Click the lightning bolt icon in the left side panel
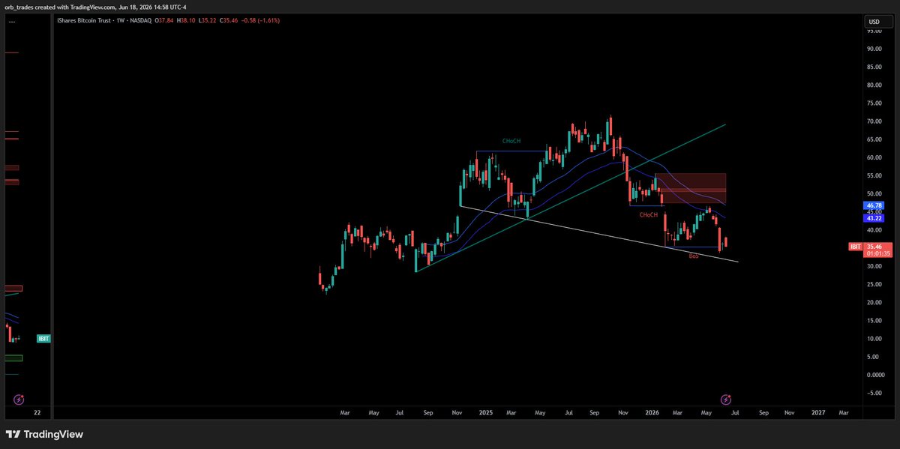900x449 pixels. 19,400
